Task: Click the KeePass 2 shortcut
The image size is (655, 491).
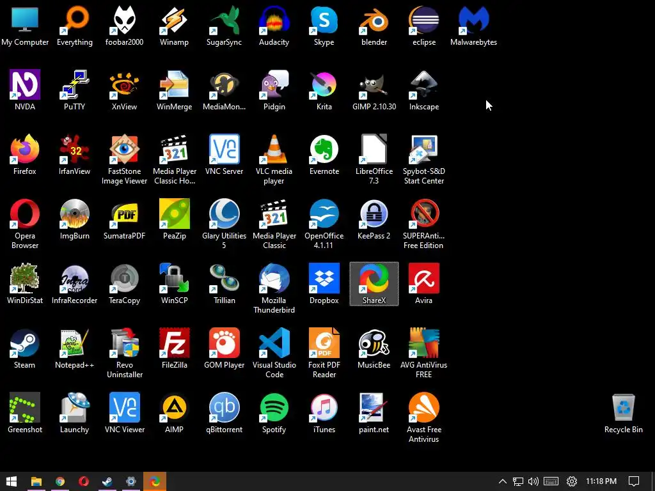Action: tap(374, 220)
